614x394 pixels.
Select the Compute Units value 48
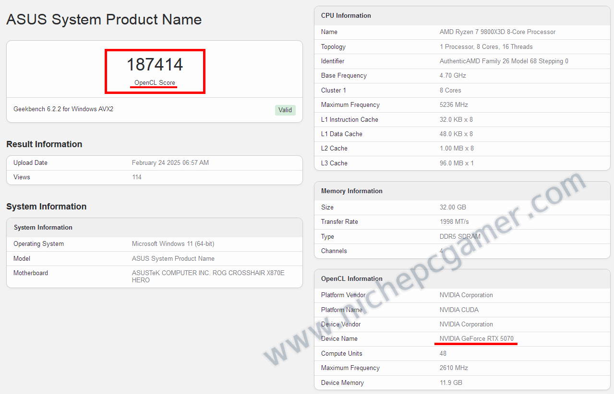(x=443, y=353)
